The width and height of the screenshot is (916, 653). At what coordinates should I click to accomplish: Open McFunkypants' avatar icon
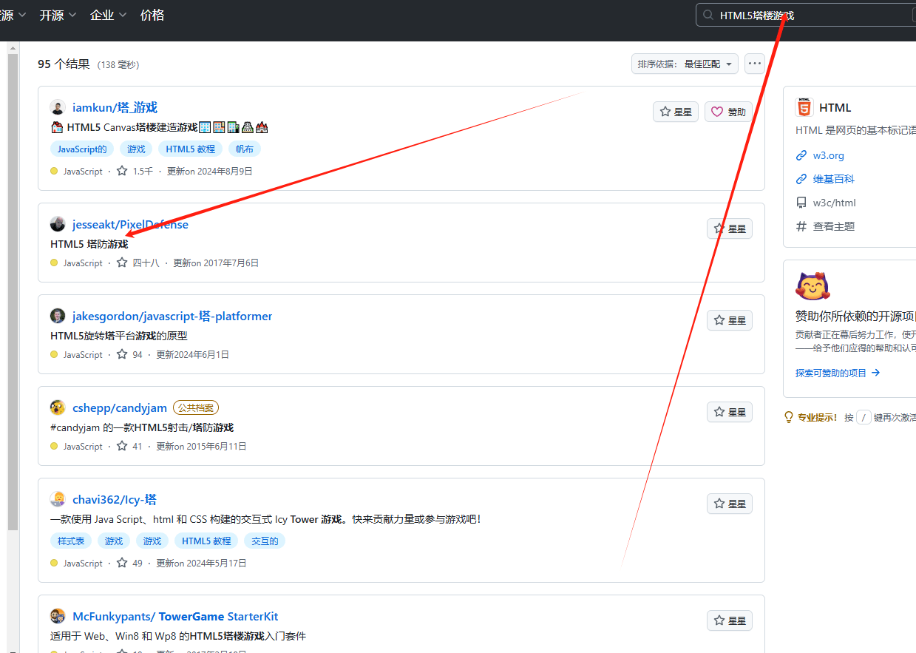(x=58, y=616)
